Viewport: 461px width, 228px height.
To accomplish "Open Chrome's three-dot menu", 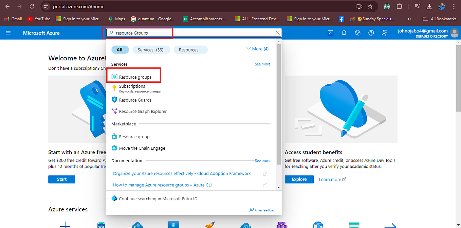I will point(454,6).
